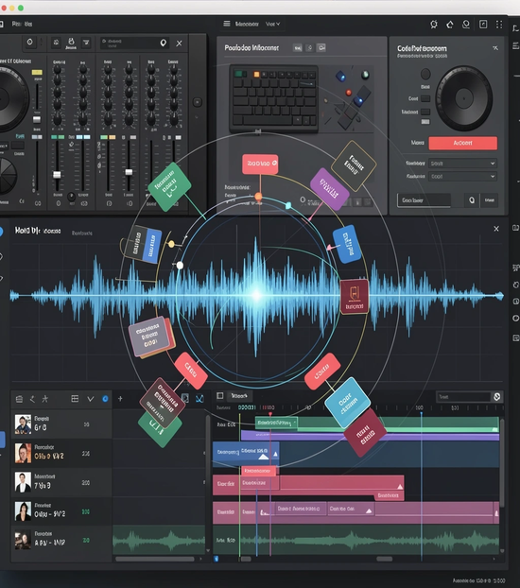Close the waveform panel
The height and width of the screenshot is (588, 520).
coord(496,229)
